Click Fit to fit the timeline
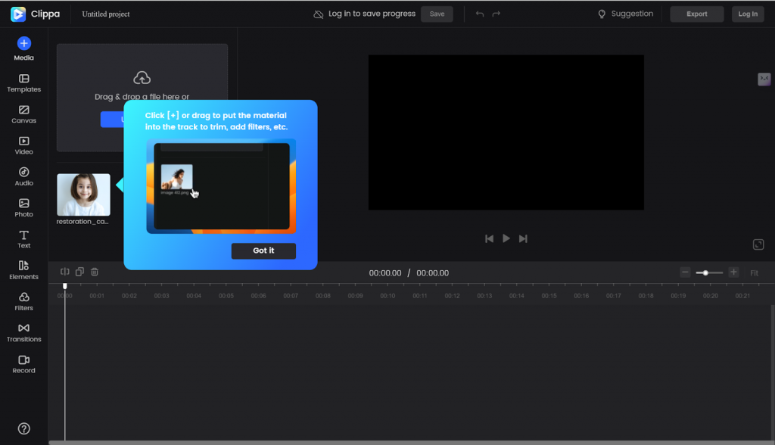The image size is (775, 445). pos(755,273)
